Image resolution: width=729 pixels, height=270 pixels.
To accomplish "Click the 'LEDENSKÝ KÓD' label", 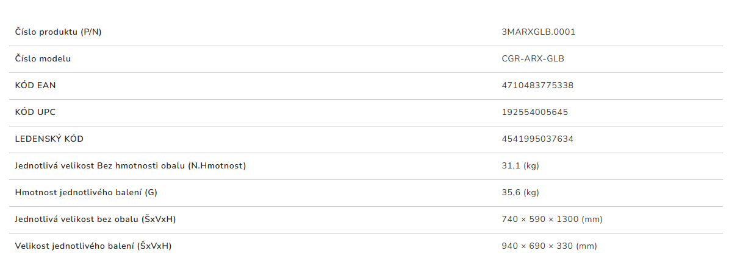I will point(49,139).
